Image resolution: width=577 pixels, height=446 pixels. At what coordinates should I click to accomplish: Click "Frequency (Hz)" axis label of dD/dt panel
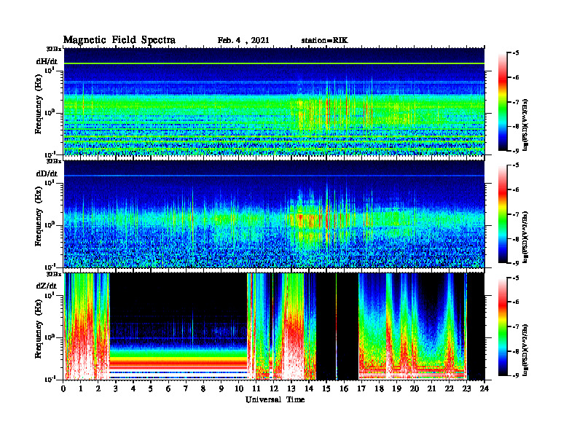tap(39, 216)
